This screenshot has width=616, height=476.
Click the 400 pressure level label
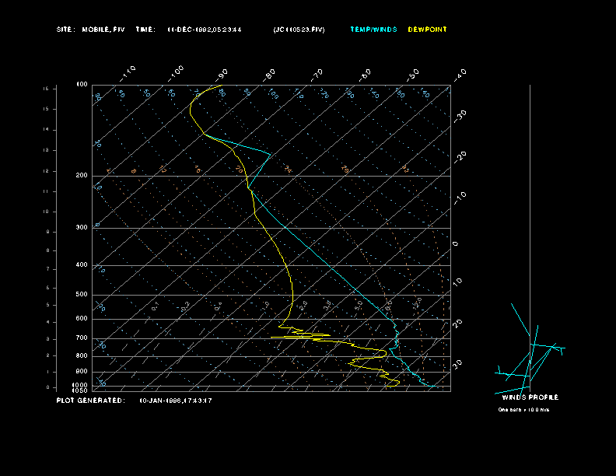82,264
